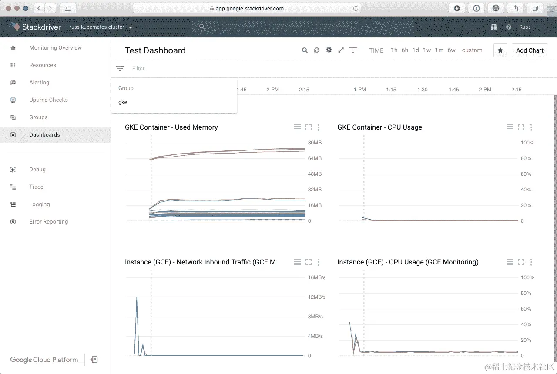557x374 pixels.
Task: Open the gift/products icon in header
Action: pyautogui.click(x=494, y=27)
